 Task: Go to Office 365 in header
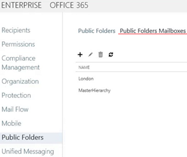tap(69, 5)
